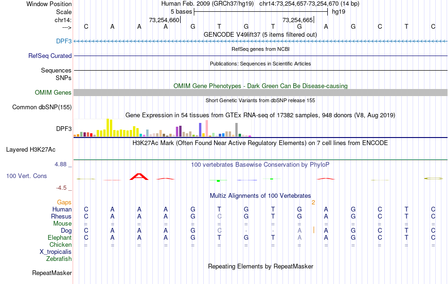Click the blue GTEx expression bar
Image resolution: width=448 pixels, height=284 pixels.
[x=200, y=130]
